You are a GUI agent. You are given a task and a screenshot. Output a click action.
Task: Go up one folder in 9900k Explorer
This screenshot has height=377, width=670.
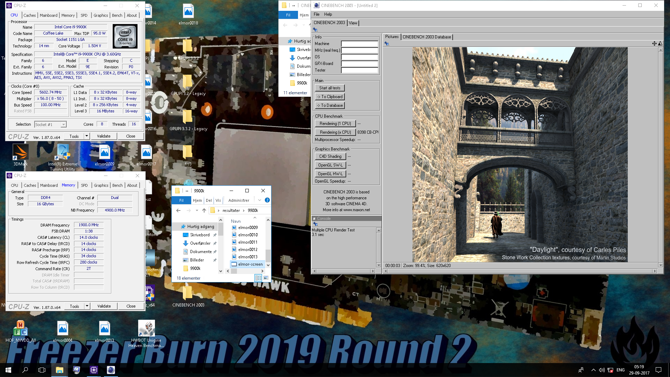(x=204, y=210)
